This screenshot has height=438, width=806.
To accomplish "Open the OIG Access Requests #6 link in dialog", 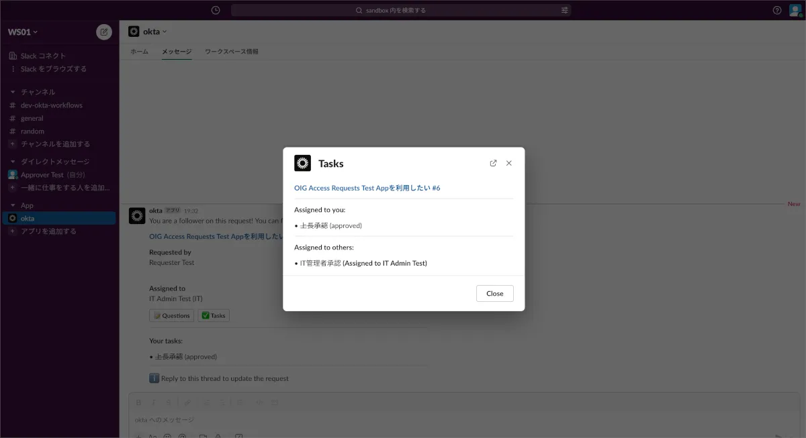I will (x=367, y=188).
